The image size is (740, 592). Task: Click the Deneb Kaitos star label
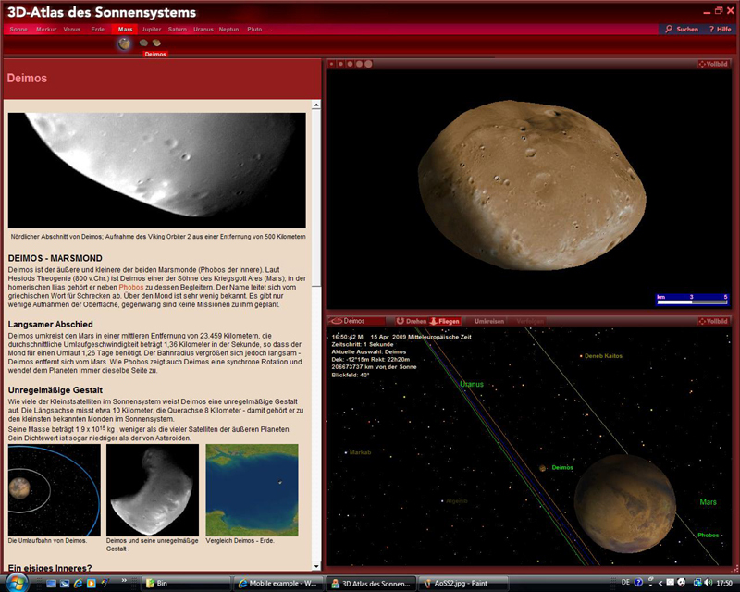click(604, 356)
